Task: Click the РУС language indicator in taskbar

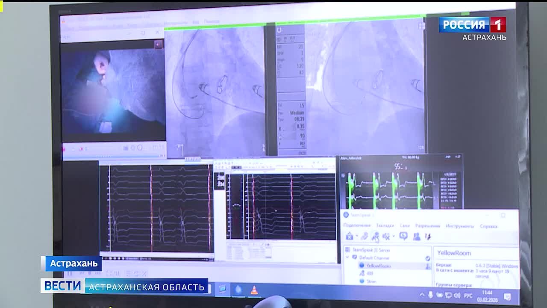Action: [x=468, y=296]
